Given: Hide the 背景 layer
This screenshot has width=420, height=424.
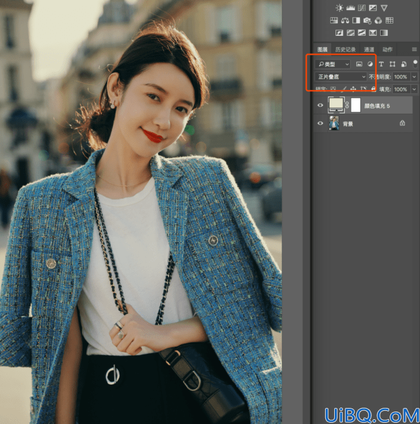Looking at the screenshot, I should (x=321, y=123).
